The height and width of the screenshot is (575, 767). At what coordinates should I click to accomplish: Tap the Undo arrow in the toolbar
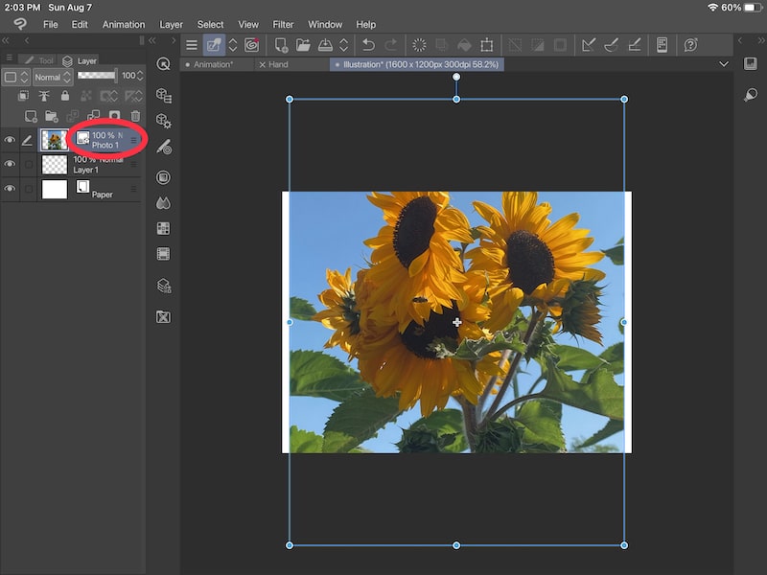[x=369, y=45]
